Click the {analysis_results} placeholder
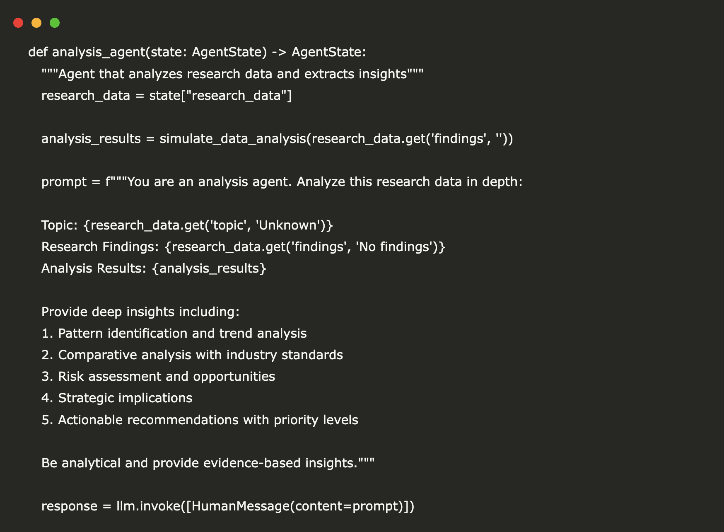 209,268
